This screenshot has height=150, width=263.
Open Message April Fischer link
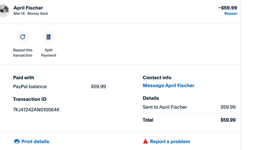pyautogui.click(x=168, y=86)
